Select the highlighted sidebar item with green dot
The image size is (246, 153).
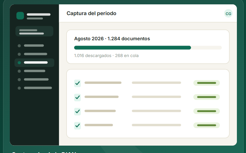pyautogui.click(x=34, y=62)
